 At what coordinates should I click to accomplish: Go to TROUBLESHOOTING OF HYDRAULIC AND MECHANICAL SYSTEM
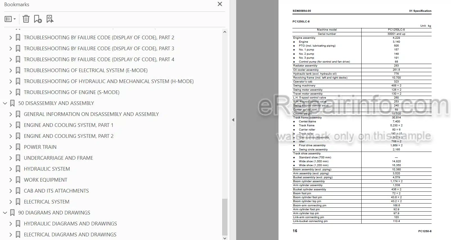109,81
